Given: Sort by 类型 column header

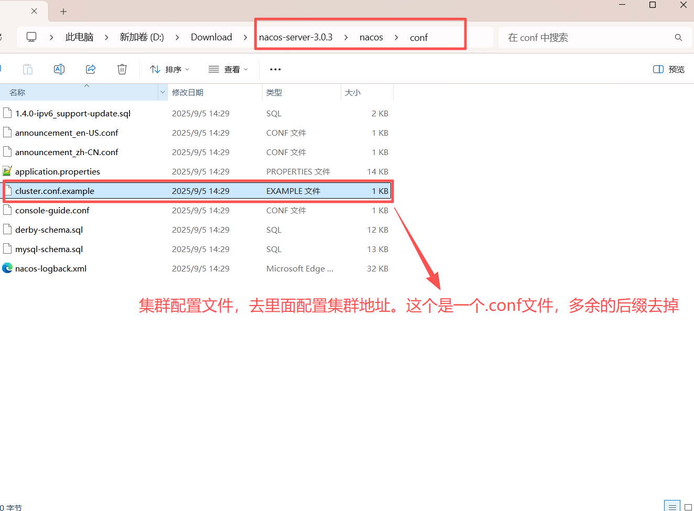Looking at the screenshot, I should [301, 92].
